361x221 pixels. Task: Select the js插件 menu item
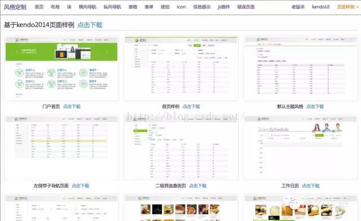[224, 7]
